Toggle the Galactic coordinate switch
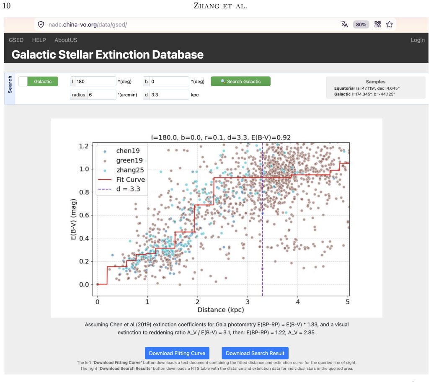Viewport: 431px width, 382px height. 38,81
